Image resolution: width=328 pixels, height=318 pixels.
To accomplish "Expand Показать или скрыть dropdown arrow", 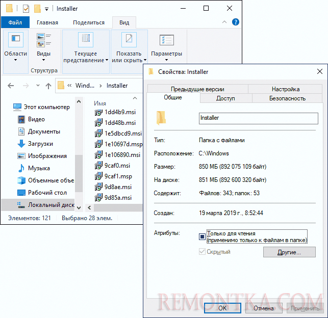I will [x=145, y=60].
